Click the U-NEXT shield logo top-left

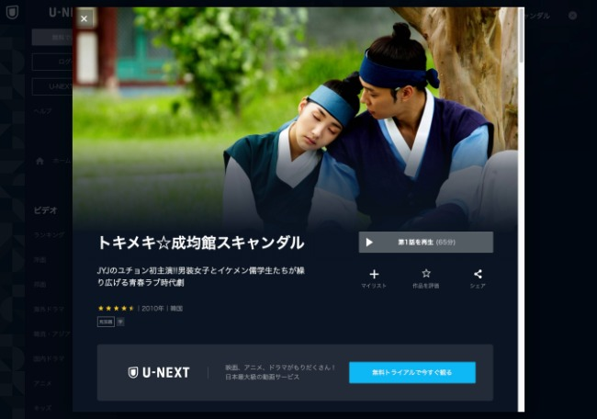click(12, 12)
